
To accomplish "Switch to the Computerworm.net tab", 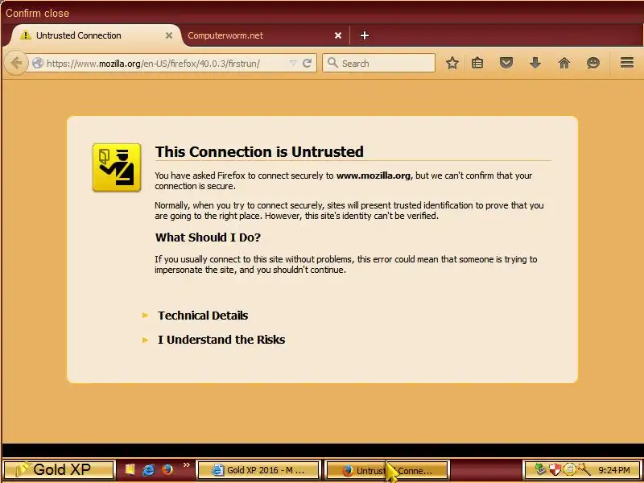I will [x=265, y=35].
